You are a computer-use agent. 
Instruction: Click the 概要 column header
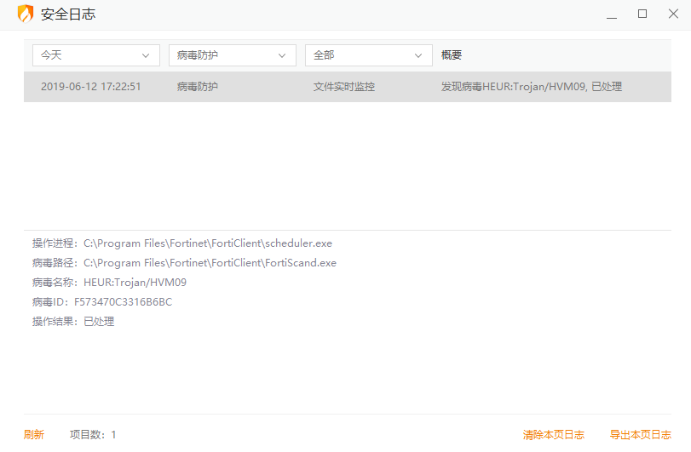(452, 55)
